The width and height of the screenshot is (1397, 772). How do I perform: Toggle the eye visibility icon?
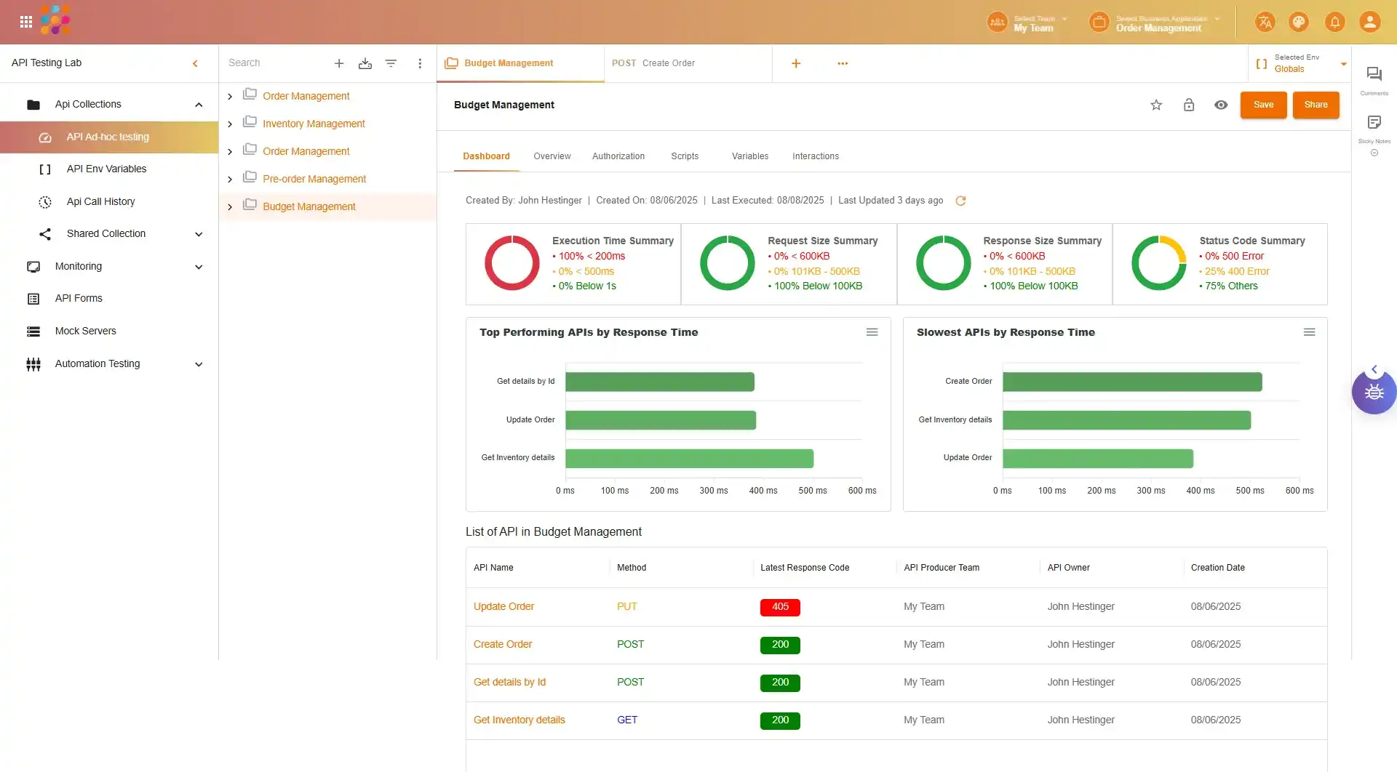point(1221,105)
